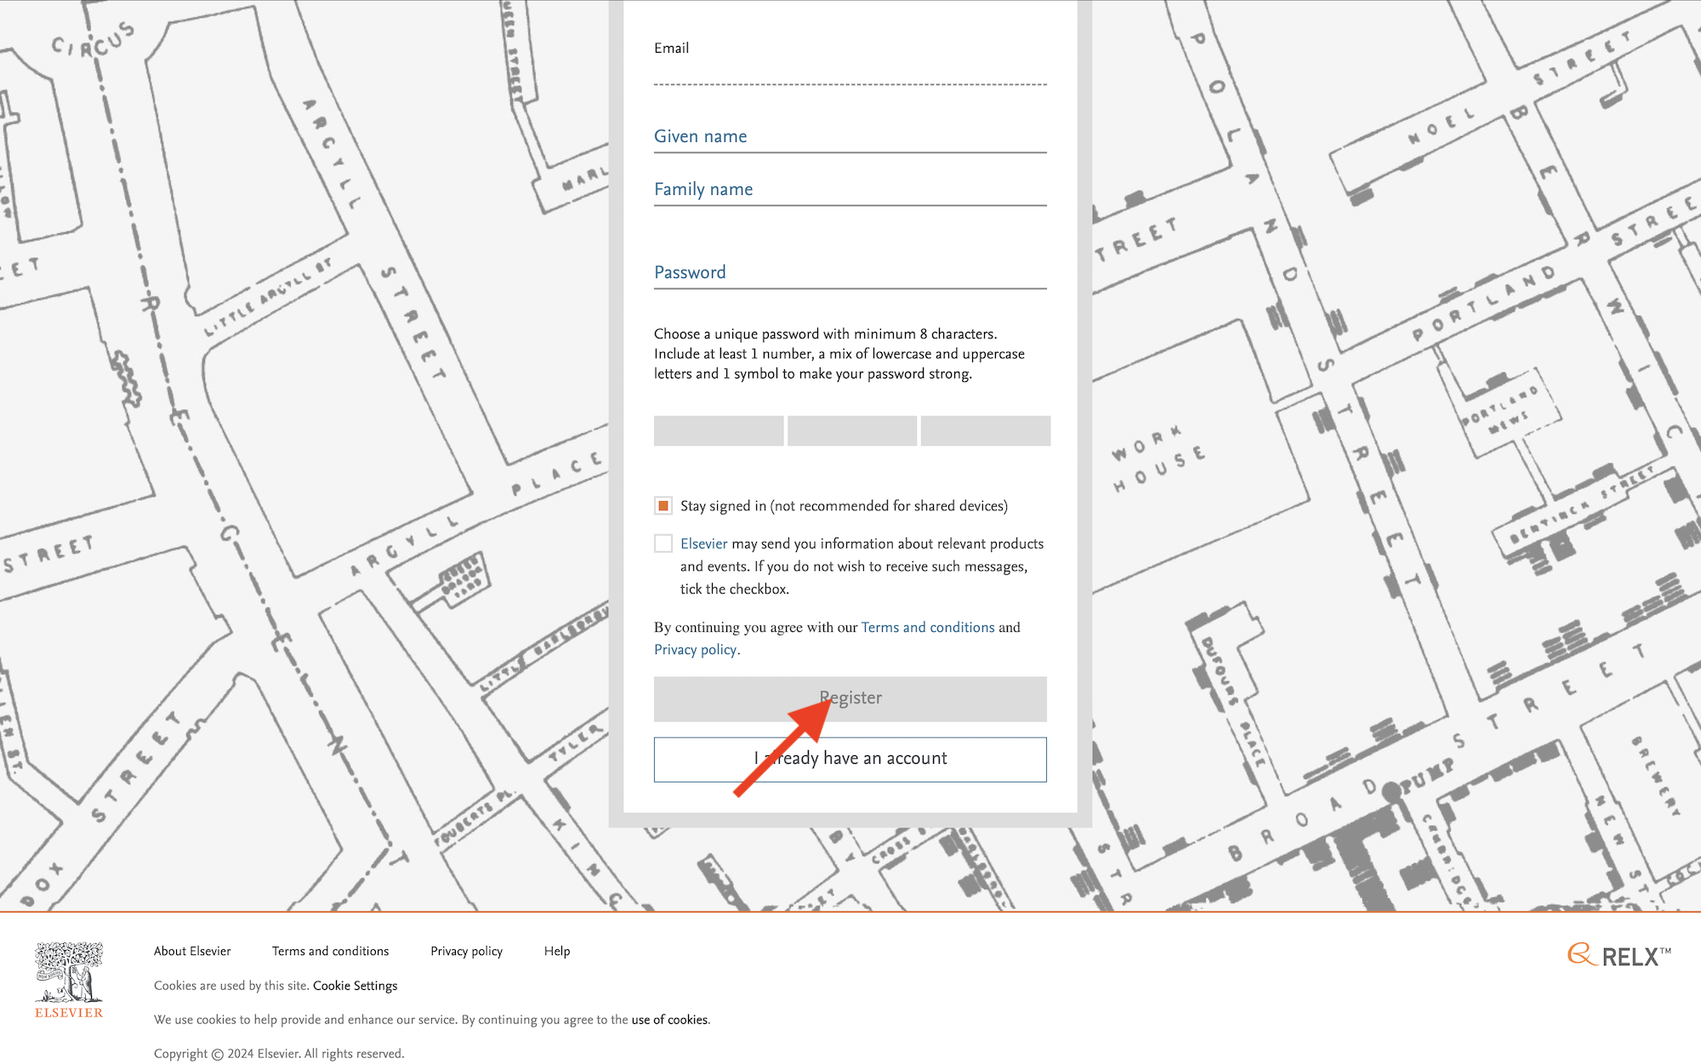Viewport: 1701px width, 1064px height.
Task: Click the Email field
Action: pos(850,70)
